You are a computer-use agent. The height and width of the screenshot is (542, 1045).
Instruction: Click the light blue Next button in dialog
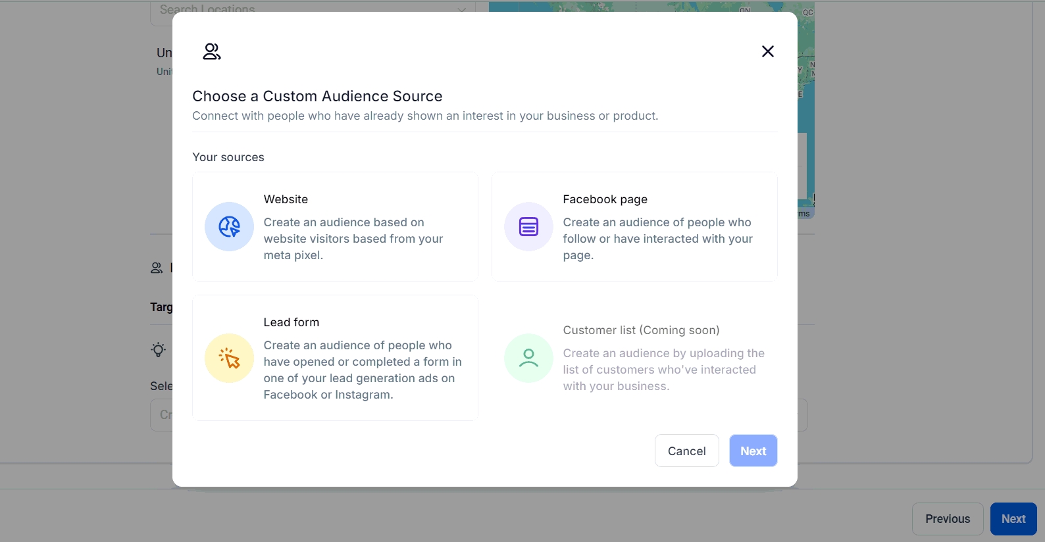(x=753, y=451)
